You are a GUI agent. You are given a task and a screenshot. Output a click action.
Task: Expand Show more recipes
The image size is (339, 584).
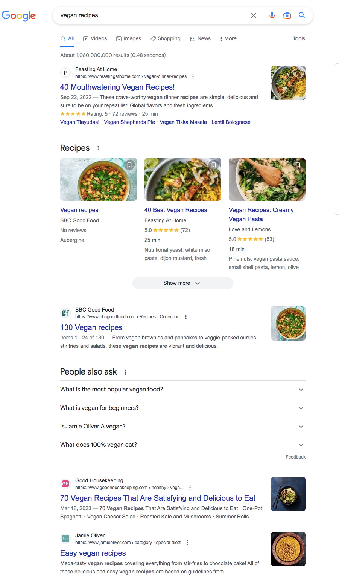(x=182, y=283)
